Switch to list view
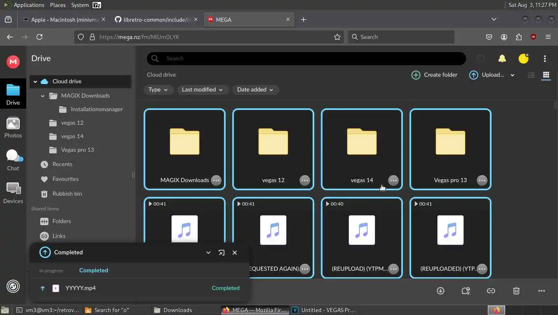 (531, 75)
